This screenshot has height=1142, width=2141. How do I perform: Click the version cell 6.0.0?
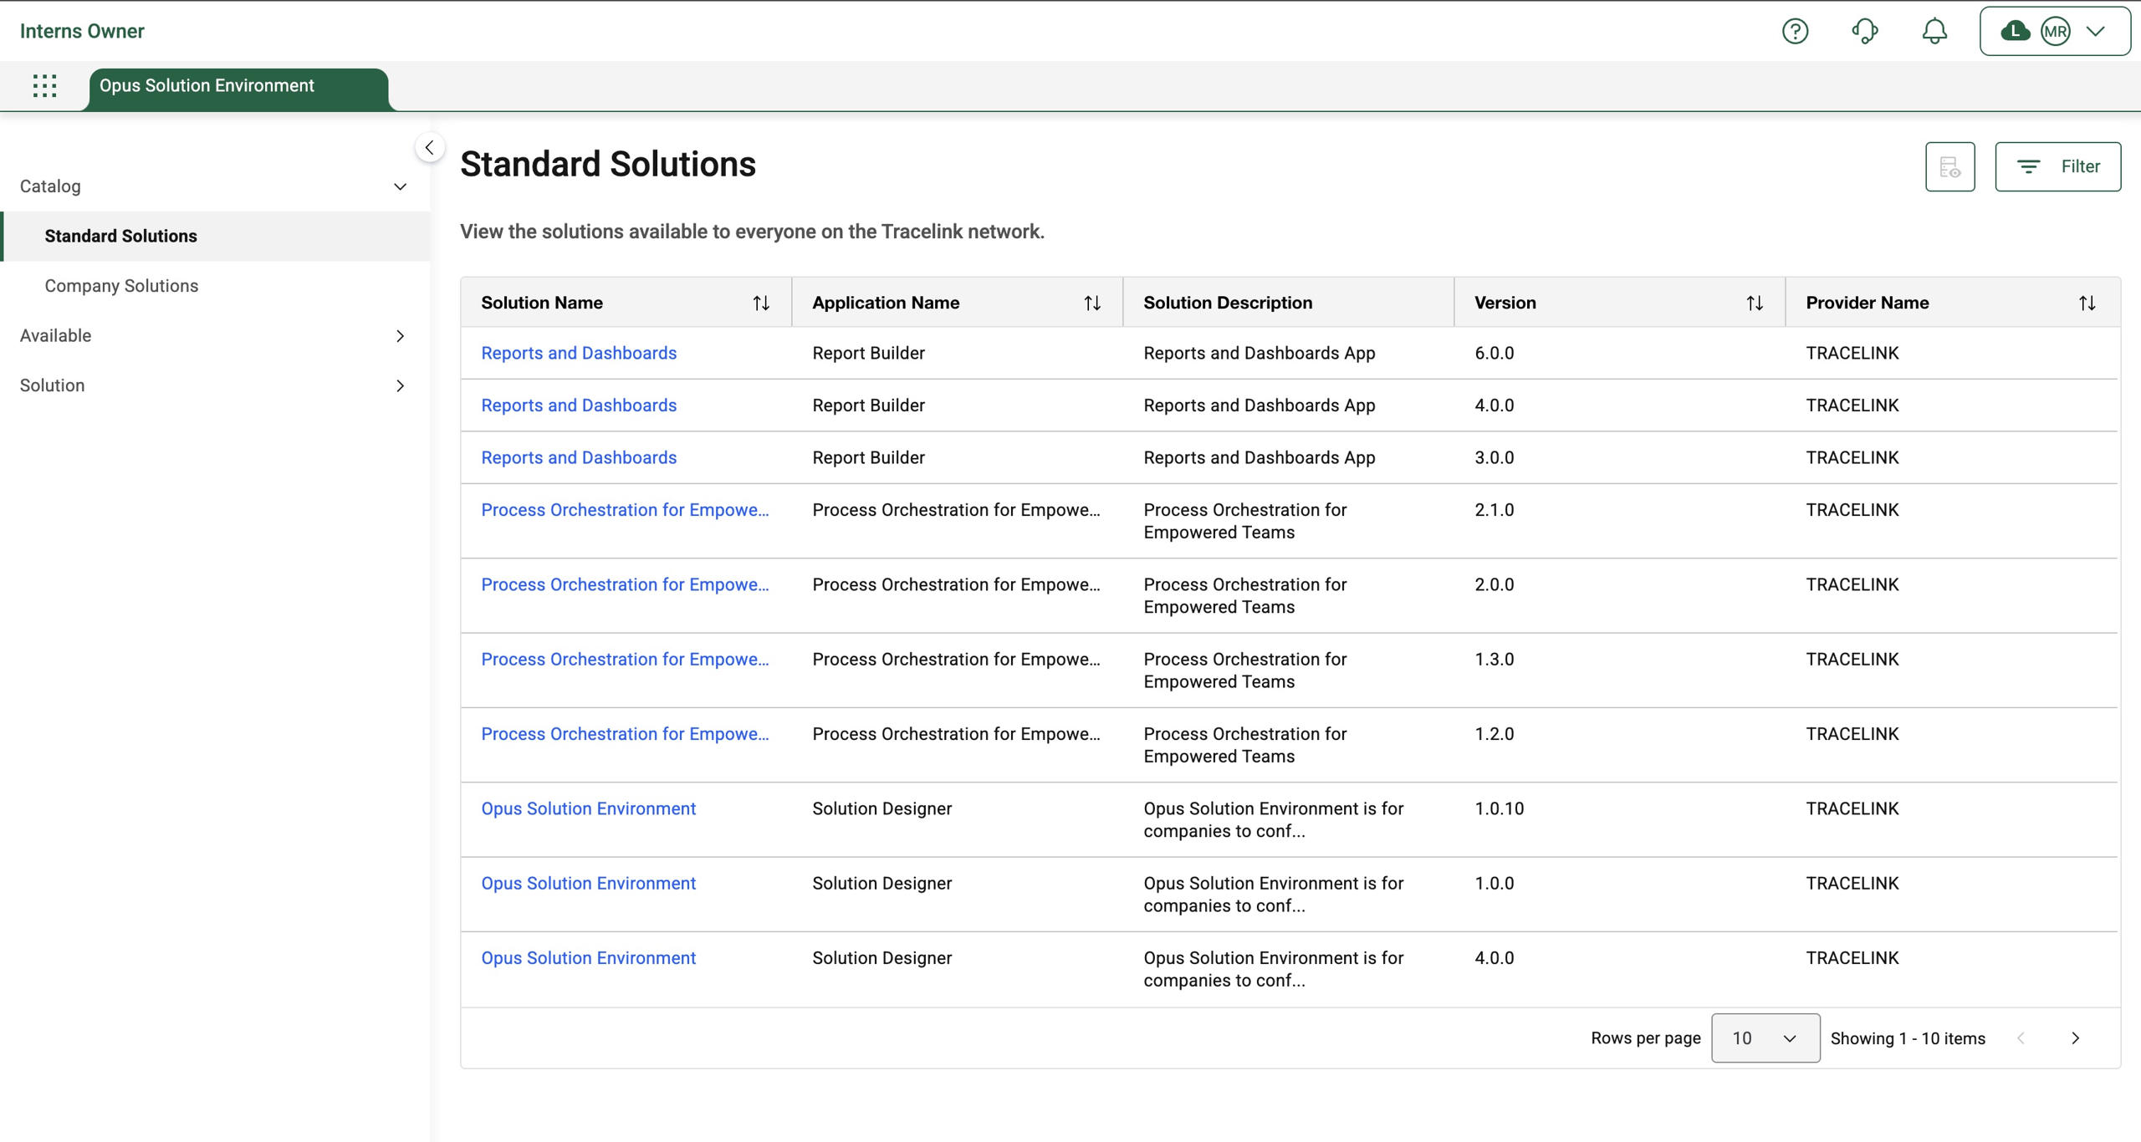point(1494,354)
